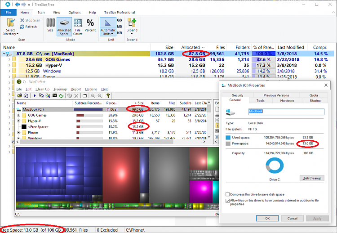Viewport: 337px width, 233px height.
Task: Click Cancel in MacBook (C:) Properties
Action: point(293,218)
